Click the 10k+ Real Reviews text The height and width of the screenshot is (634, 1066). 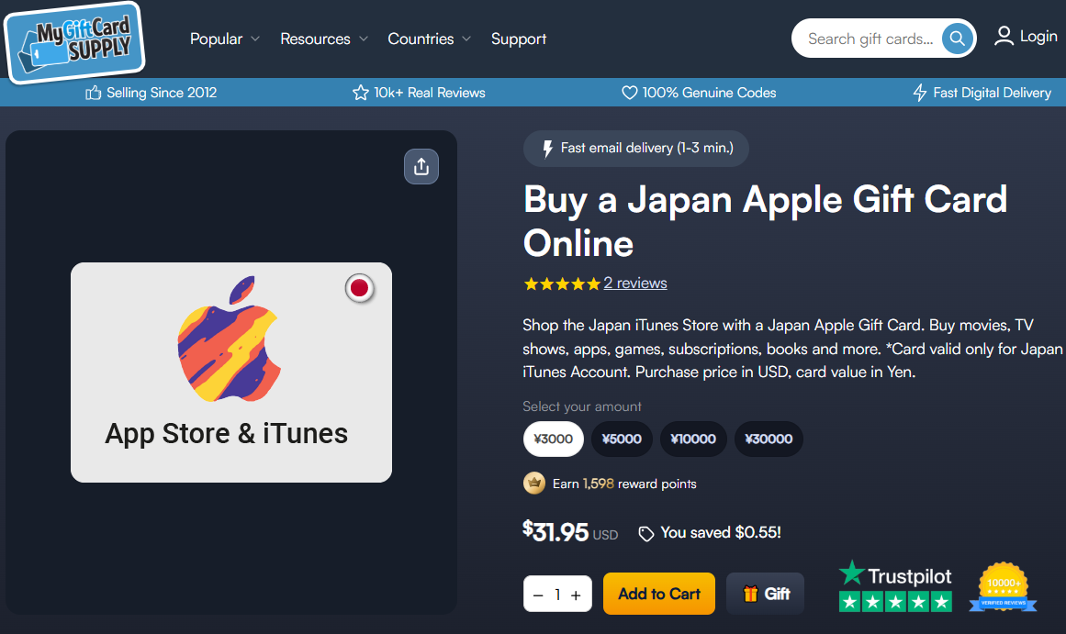(430, 93)
